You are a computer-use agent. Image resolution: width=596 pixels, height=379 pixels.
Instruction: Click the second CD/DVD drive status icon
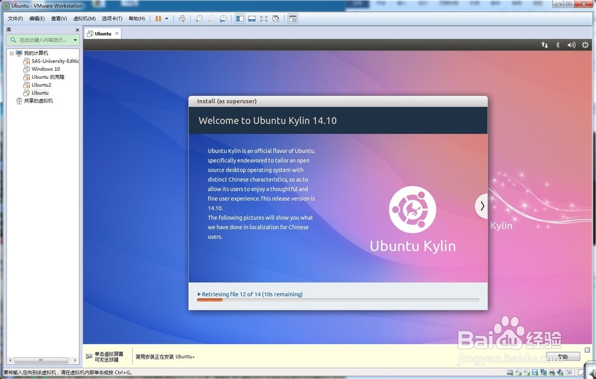point(527,372)
